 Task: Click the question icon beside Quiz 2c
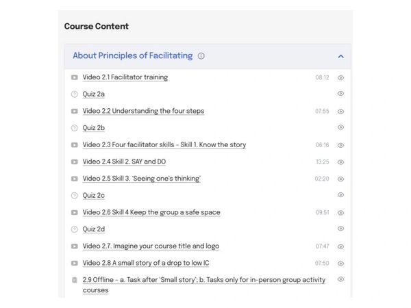(74, 196)
